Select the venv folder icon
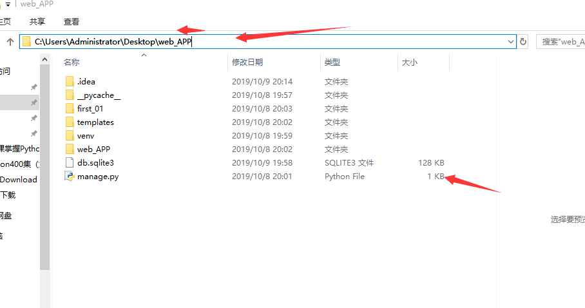 70,135
